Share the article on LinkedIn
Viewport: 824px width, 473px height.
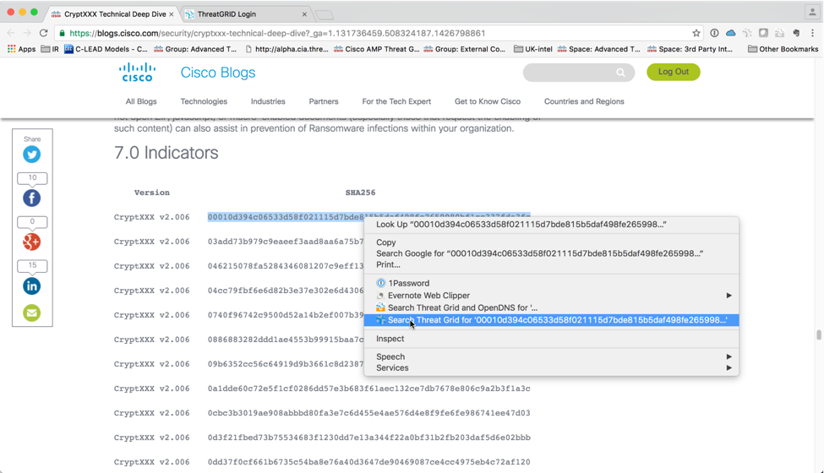pos(31,286)
